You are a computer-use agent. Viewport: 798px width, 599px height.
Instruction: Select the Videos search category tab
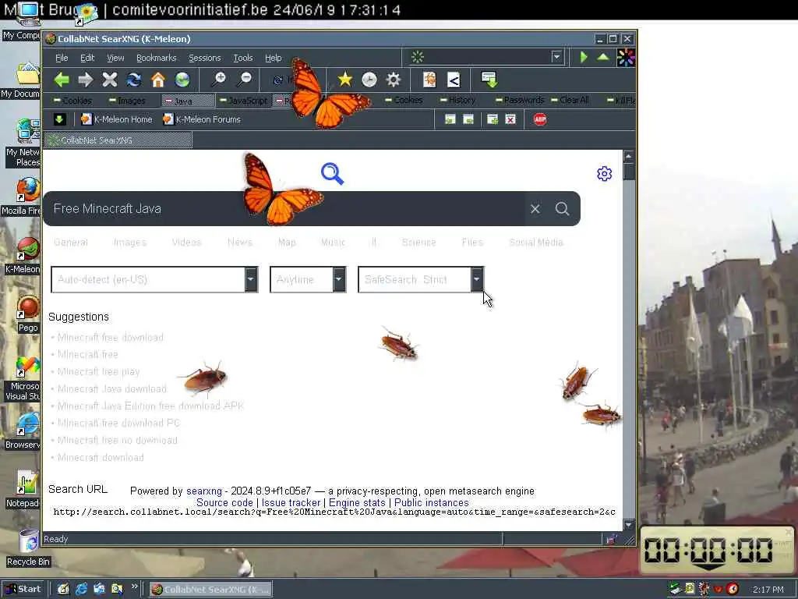186,243
